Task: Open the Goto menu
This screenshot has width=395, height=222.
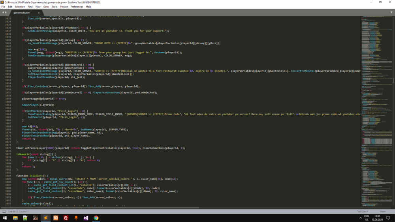Action: click(x=46, y=7)
